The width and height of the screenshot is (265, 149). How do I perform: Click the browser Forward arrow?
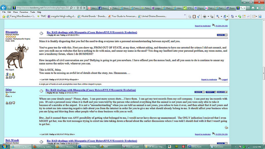coord(9,8)
